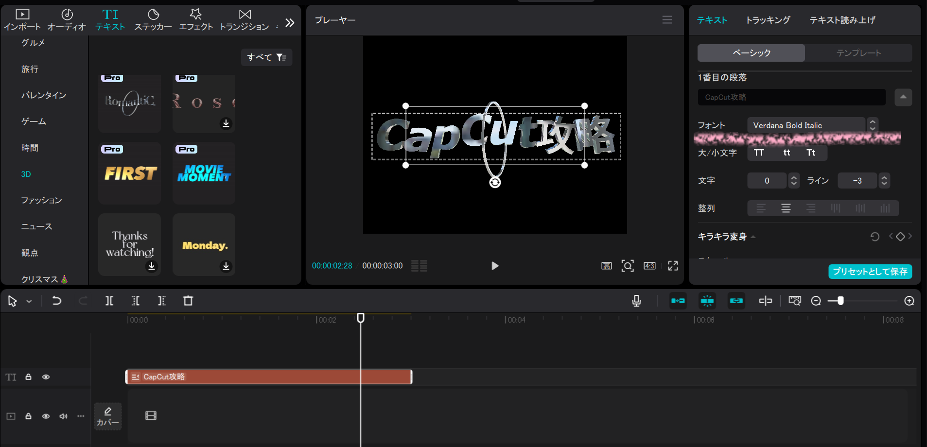Viewport: 927px width, 447px height.
Task: Save as preset with プリセットとして保存
Action: coord(870,272)
